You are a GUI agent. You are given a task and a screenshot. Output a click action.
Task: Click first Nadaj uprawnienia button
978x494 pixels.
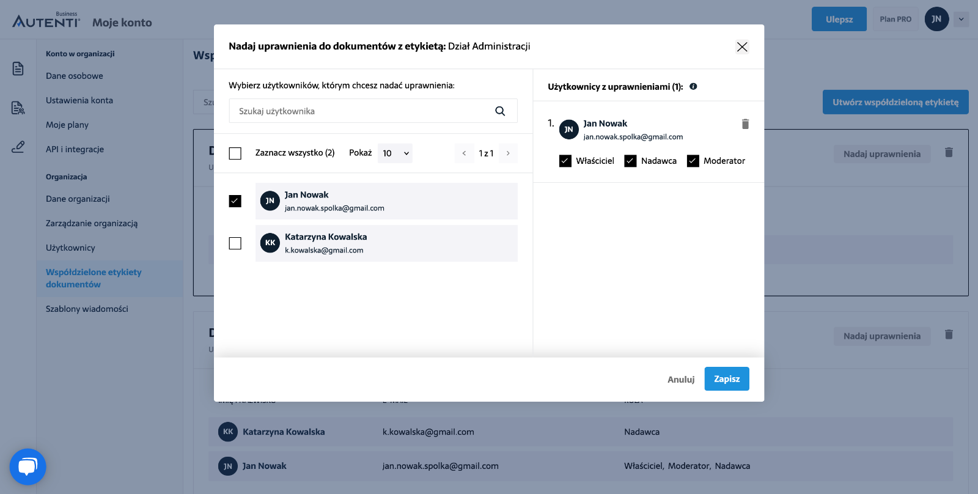(882, 154)
